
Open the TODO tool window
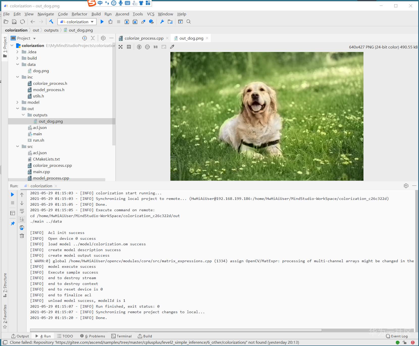pos(65,336)
